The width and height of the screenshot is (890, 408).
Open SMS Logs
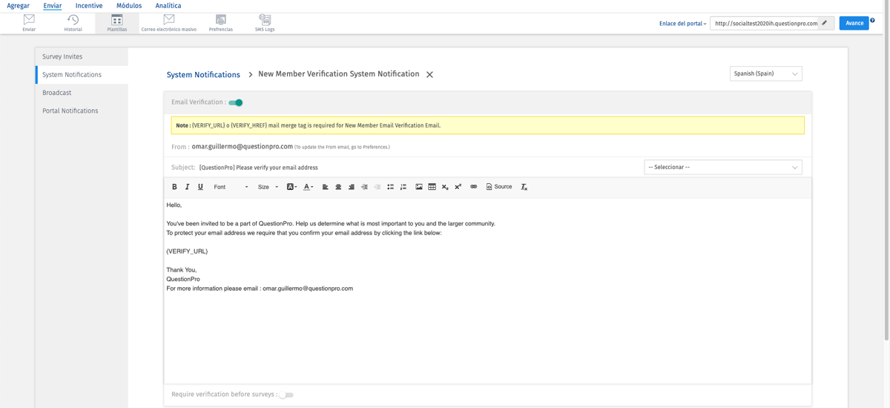[x=265, y=23]
